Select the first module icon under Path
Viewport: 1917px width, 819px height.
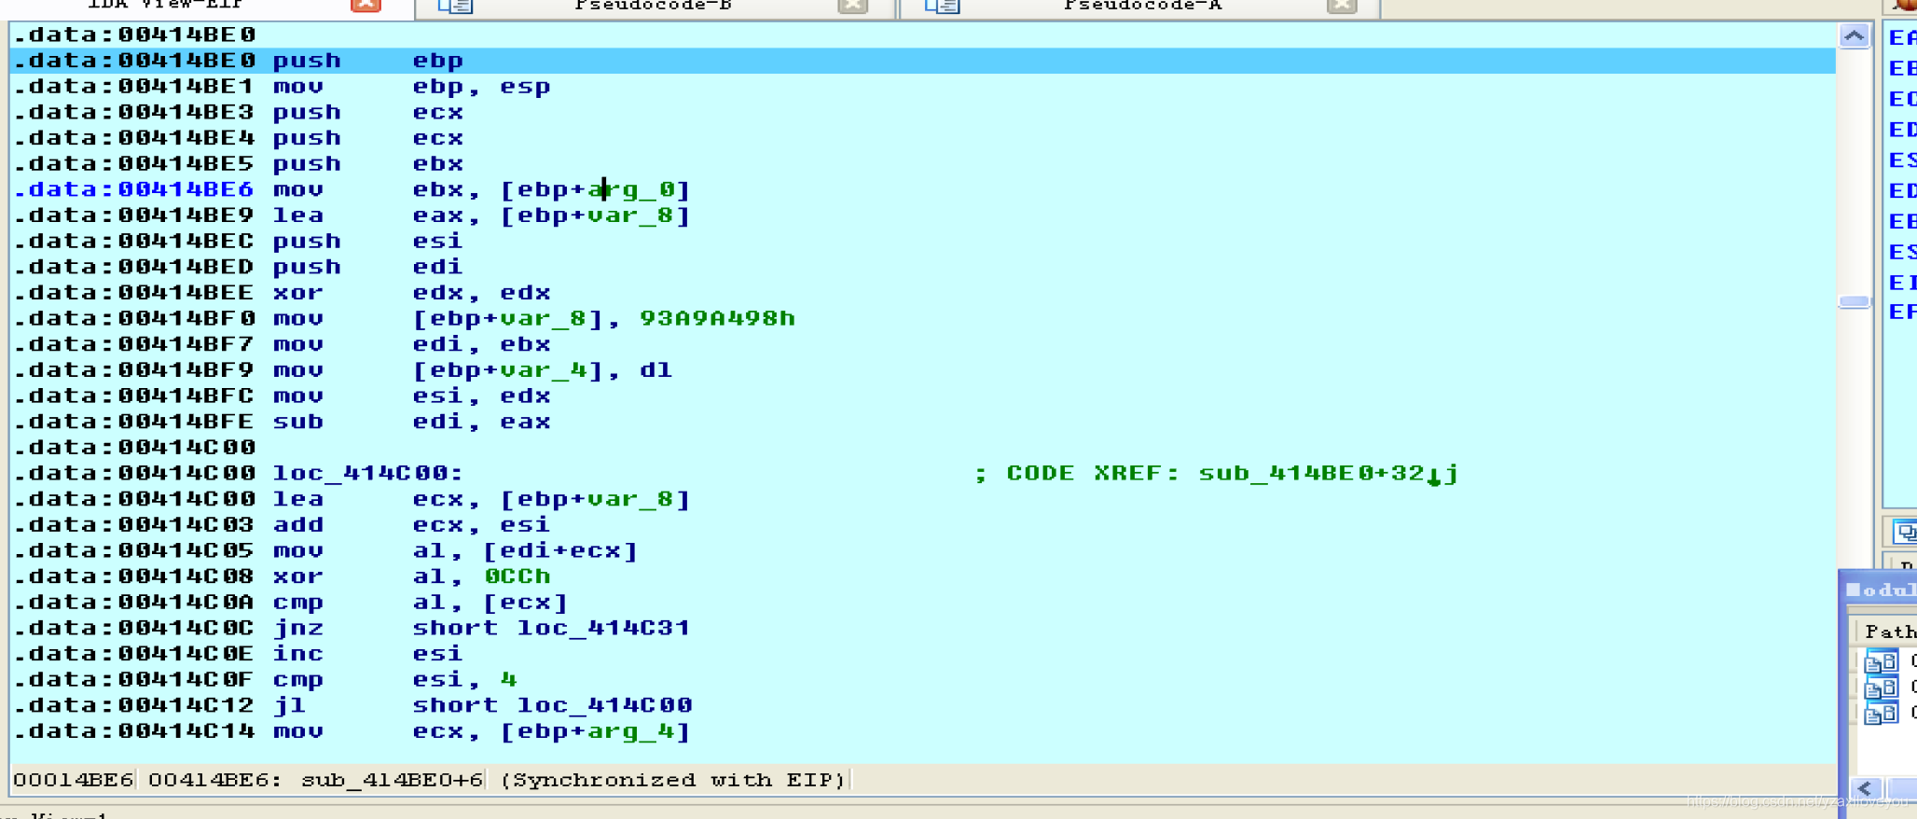1881,661
